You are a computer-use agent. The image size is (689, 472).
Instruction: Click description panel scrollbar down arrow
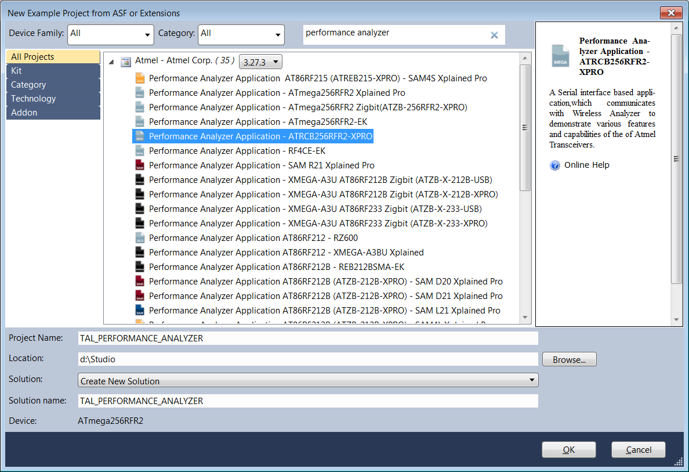[676, 320]
